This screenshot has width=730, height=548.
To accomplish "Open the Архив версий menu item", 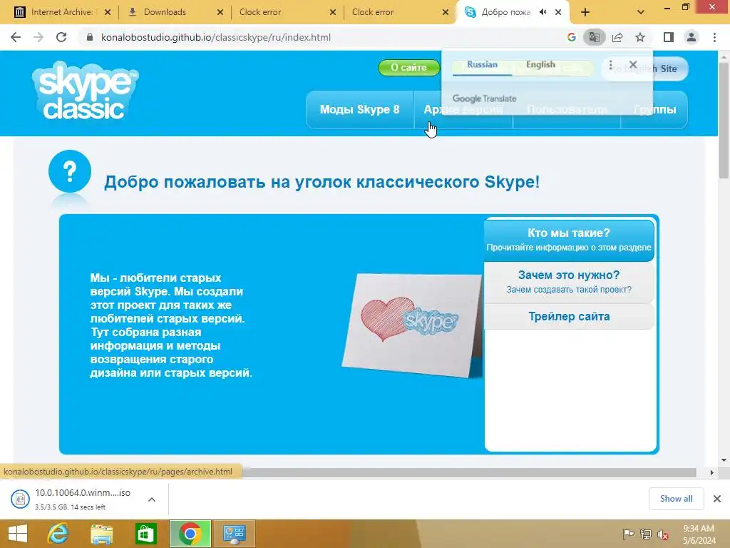I will point(463,109).
